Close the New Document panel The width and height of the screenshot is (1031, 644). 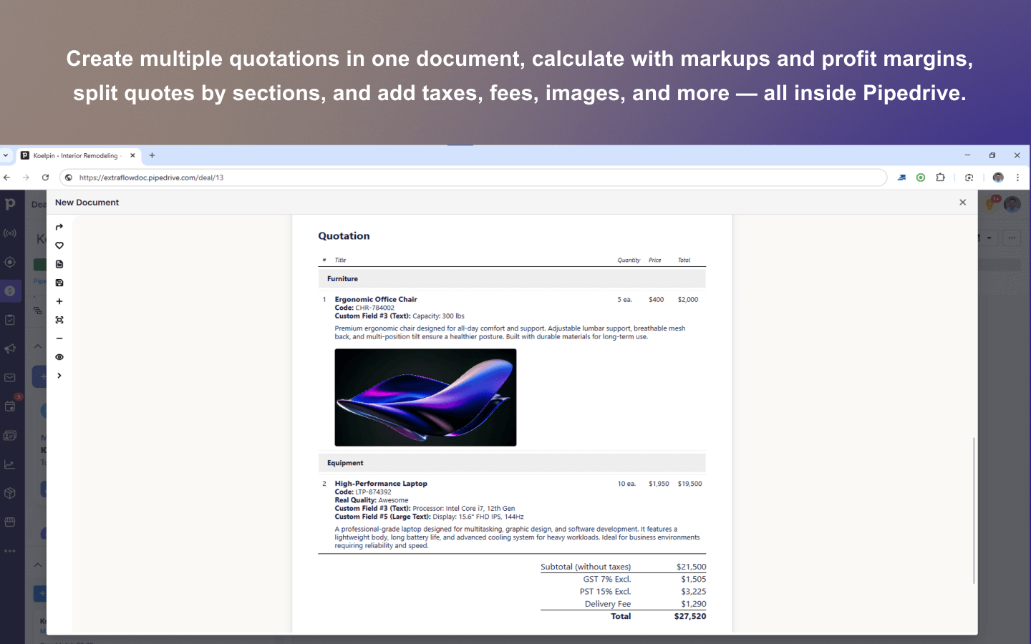click(962, 202)
